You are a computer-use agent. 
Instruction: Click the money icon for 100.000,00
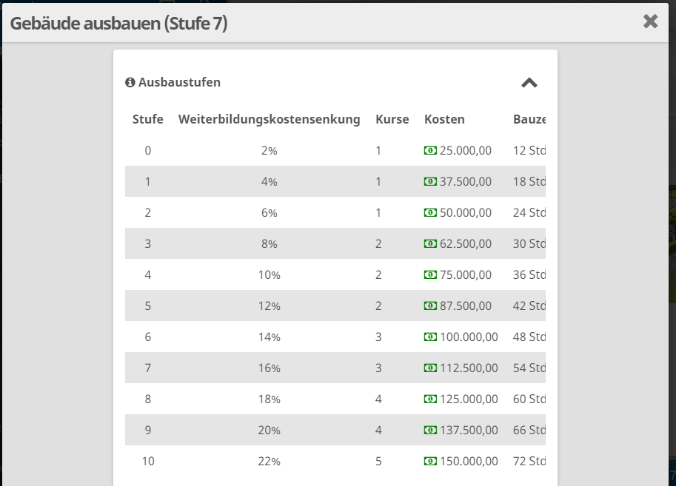coord(430,337)
